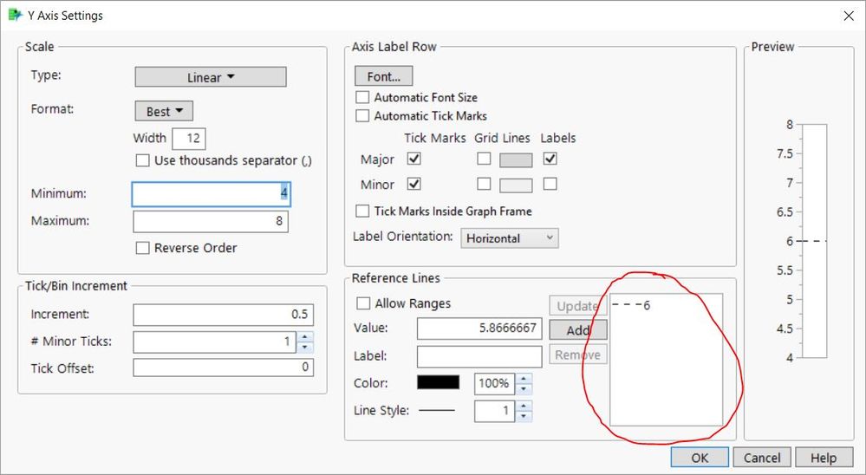This screenshot has height=475, width=866.
Task: Enable Minor Grid Lines checkbox
Action: [x=484, y=184]
